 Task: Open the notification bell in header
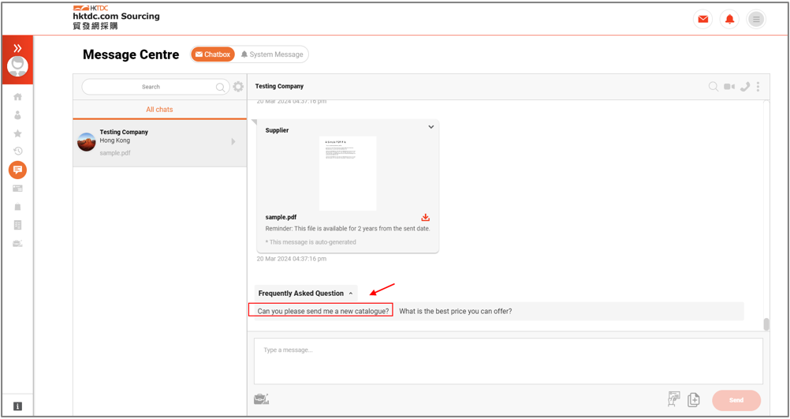click(729, 20)
